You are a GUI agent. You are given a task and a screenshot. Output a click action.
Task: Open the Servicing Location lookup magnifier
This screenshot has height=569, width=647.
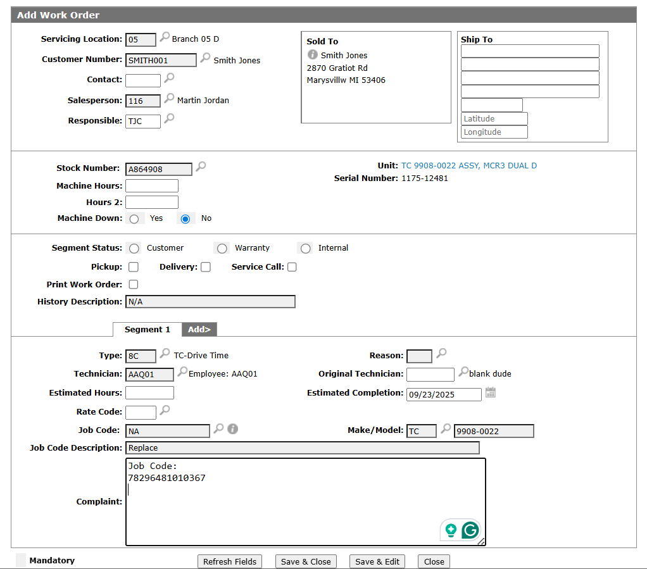165,37
